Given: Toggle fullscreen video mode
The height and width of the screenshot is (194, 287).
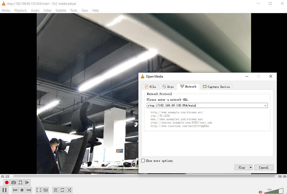Looking at the screenshot, I should point(39,190).
